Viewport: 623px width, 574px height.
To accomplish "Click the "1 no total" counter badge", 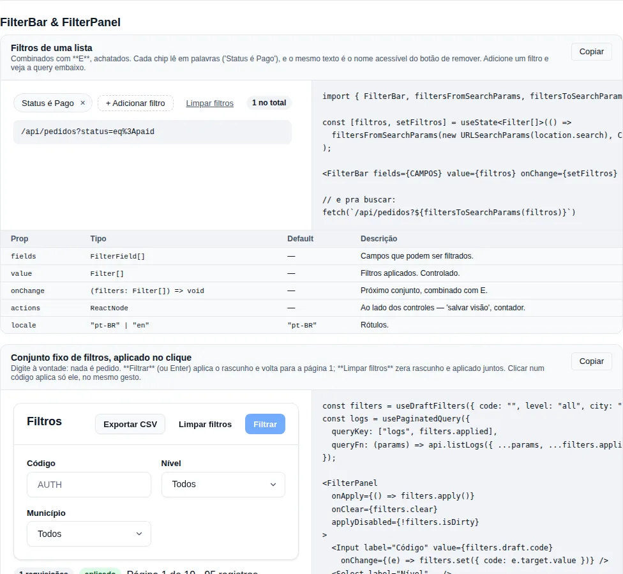I will tap(269, 103).
